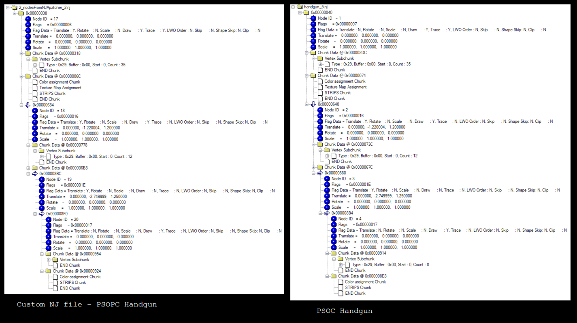Click the right-arrow icon of node 0x00000880
Viewport: 577px width, 323px height.
(x=320, y=173)
